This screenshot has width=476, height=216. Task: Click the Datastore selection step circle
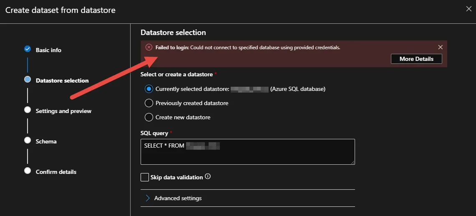coord(28,79)
